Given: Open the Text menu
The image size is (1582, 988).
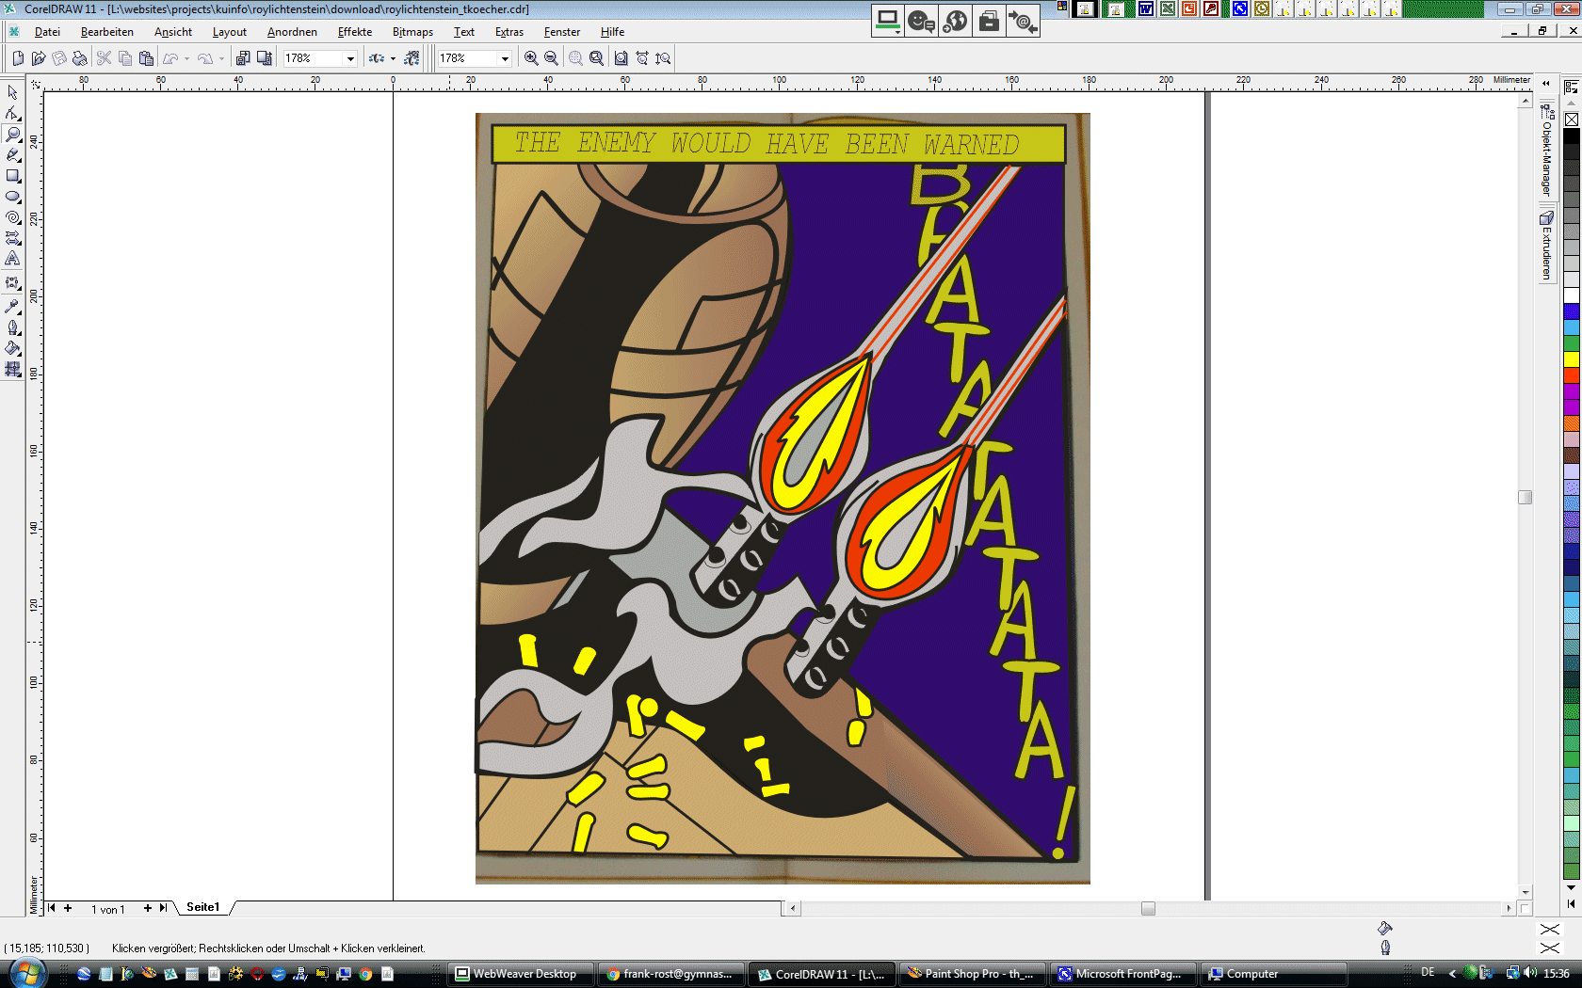Looking at the screenshot, I should pyautogui.click(x=464, y=32).
